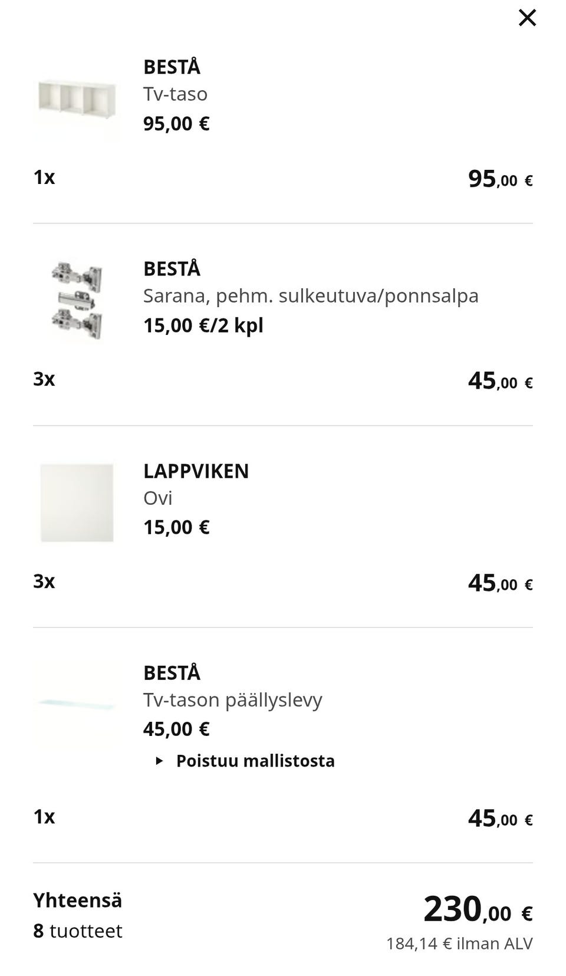Open BESTÅ Tv-tason päällyslevy title
This screenshot has width=566, height=976.
[172, 673]
